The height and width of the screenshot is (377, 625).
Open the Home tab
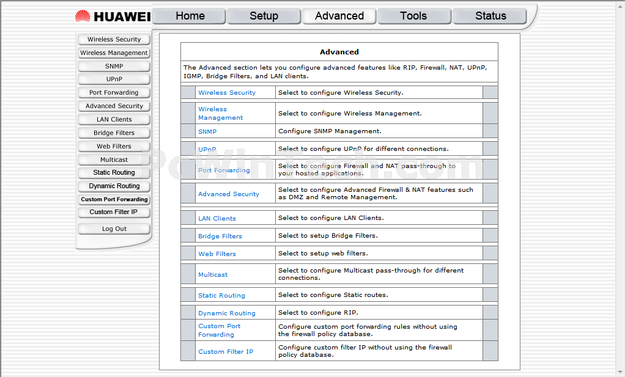pyautogui.click(x=190, y=16)
